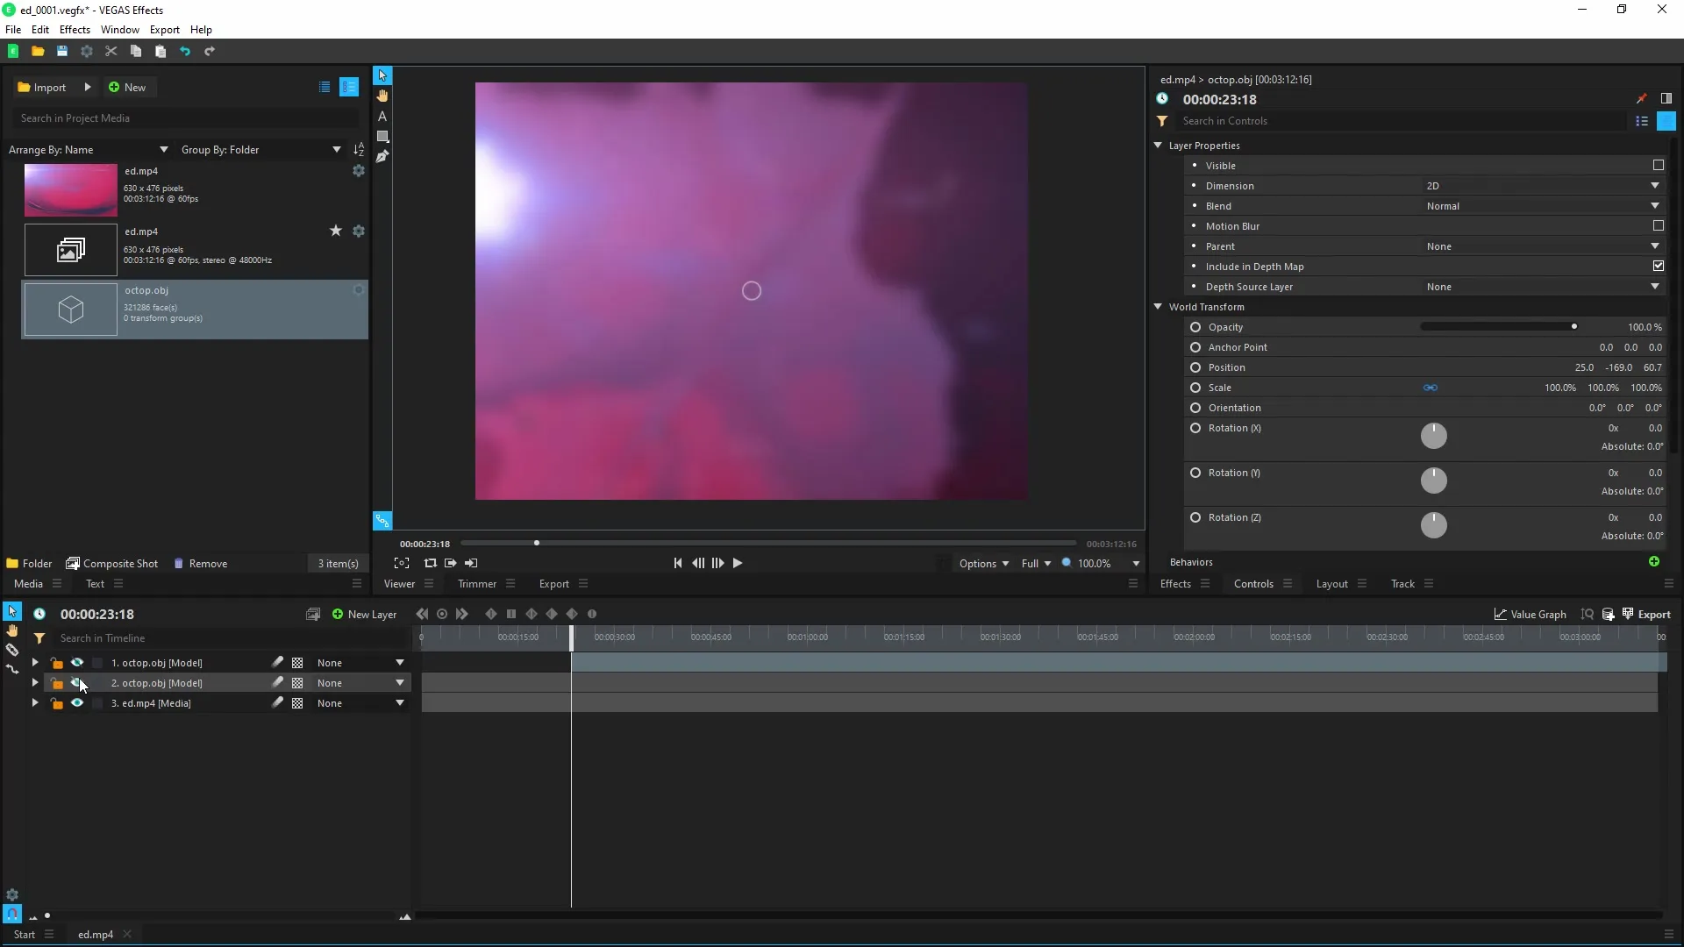Click the Play button below viewer
The height and width of the screenshot is (947, 1684).
pos(738,563)
